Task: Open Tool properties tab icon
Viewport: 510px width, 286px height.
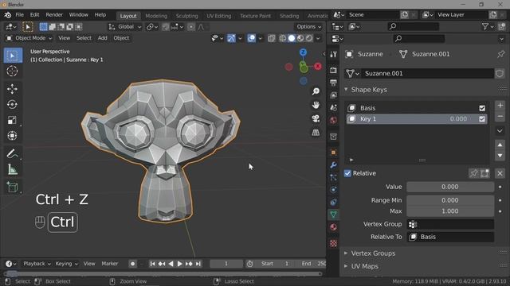Action: tap(333, 55)
